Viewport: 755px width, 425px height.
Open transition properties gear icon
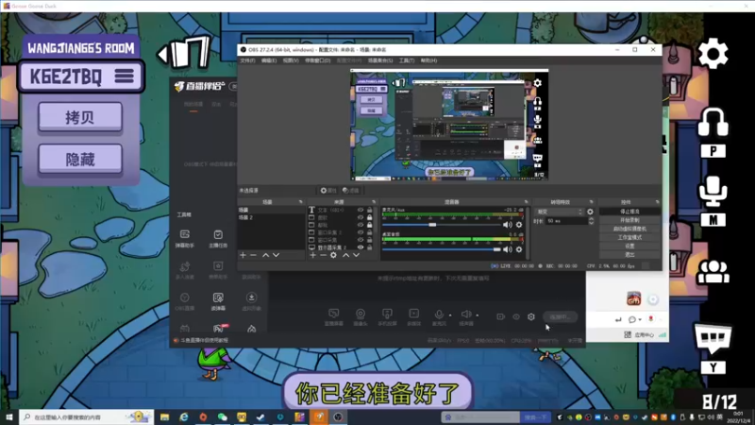[591, 212]
